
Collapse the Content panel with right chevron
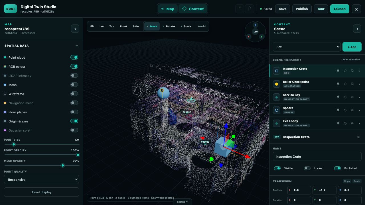pyautogui.click(x=357, y=29)
